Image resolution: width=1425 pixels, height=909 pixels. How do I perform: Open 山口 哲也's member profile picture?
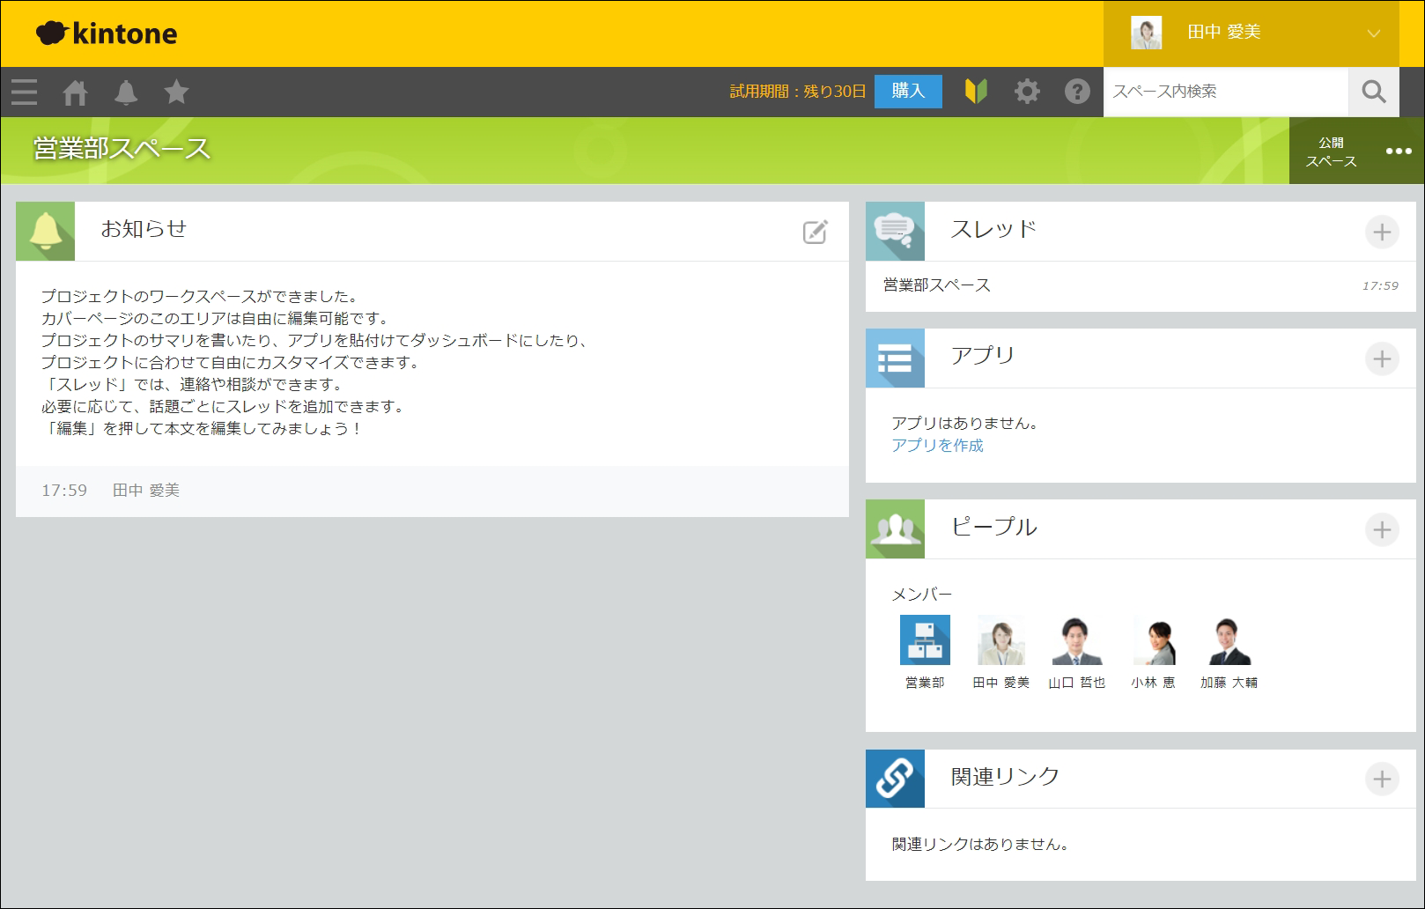tap(1076, 640)
